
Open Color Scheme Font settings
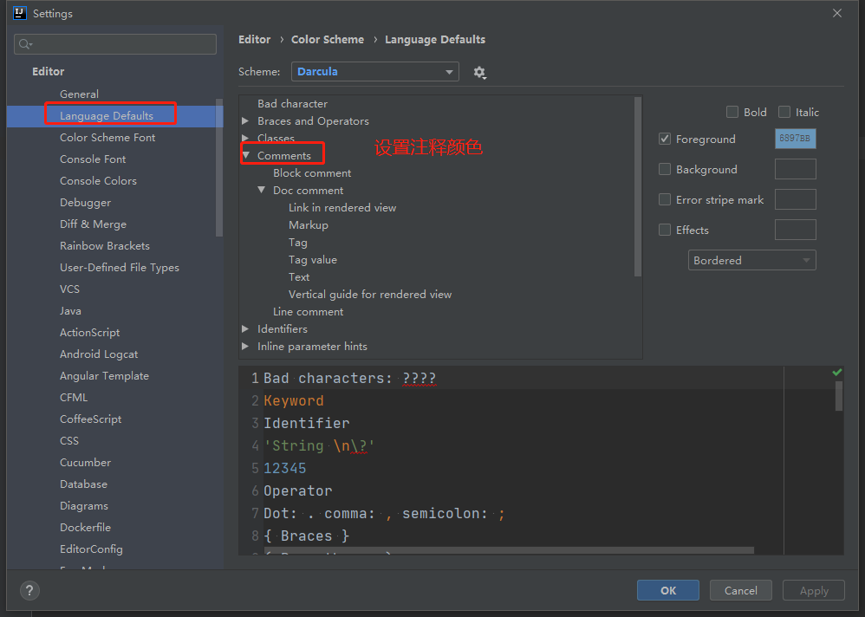click(x=107, y=137)
